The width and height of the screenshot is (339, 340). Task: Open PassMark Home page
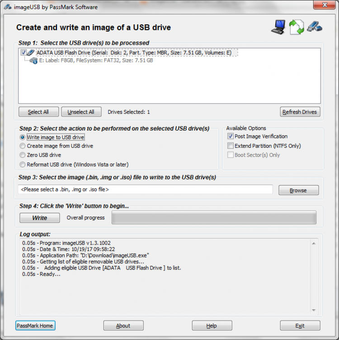35,326
